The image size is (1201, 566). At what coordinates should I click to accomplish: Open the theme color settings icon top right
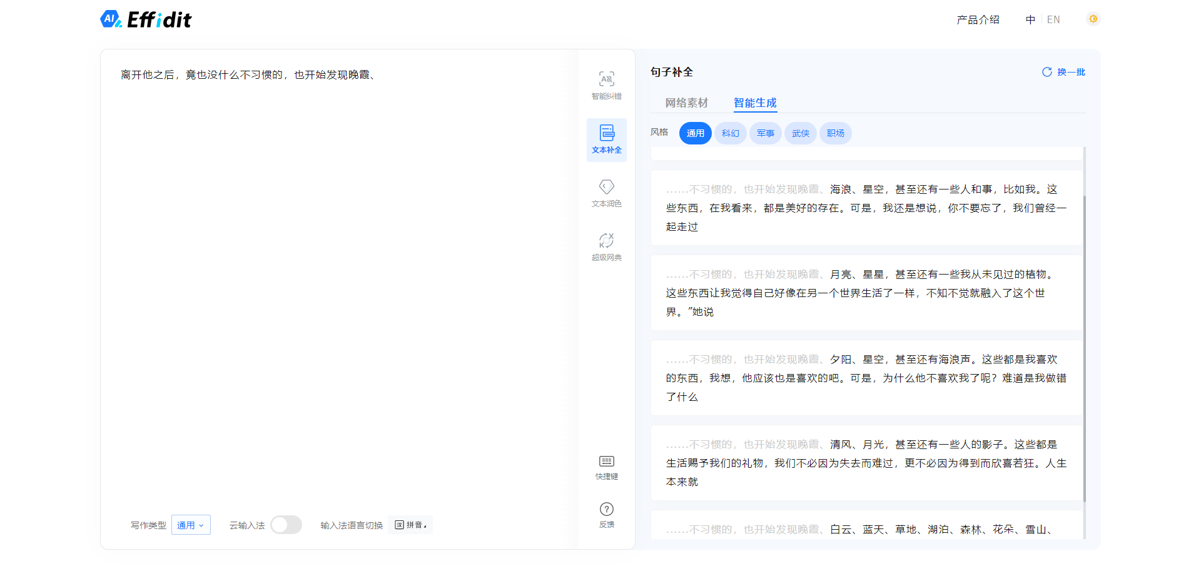coord(1092,19)
